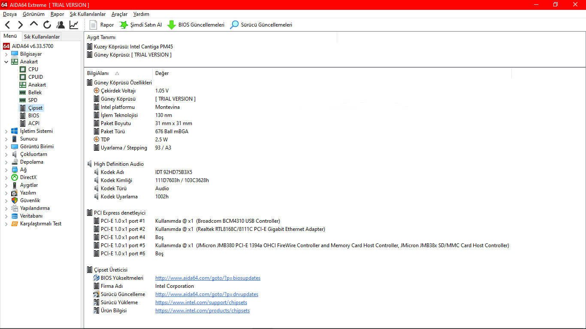Go back with the left arrow toolbar icon
Image resolution: width=586 pixels, height=329 pixels.
click(8, 25)
